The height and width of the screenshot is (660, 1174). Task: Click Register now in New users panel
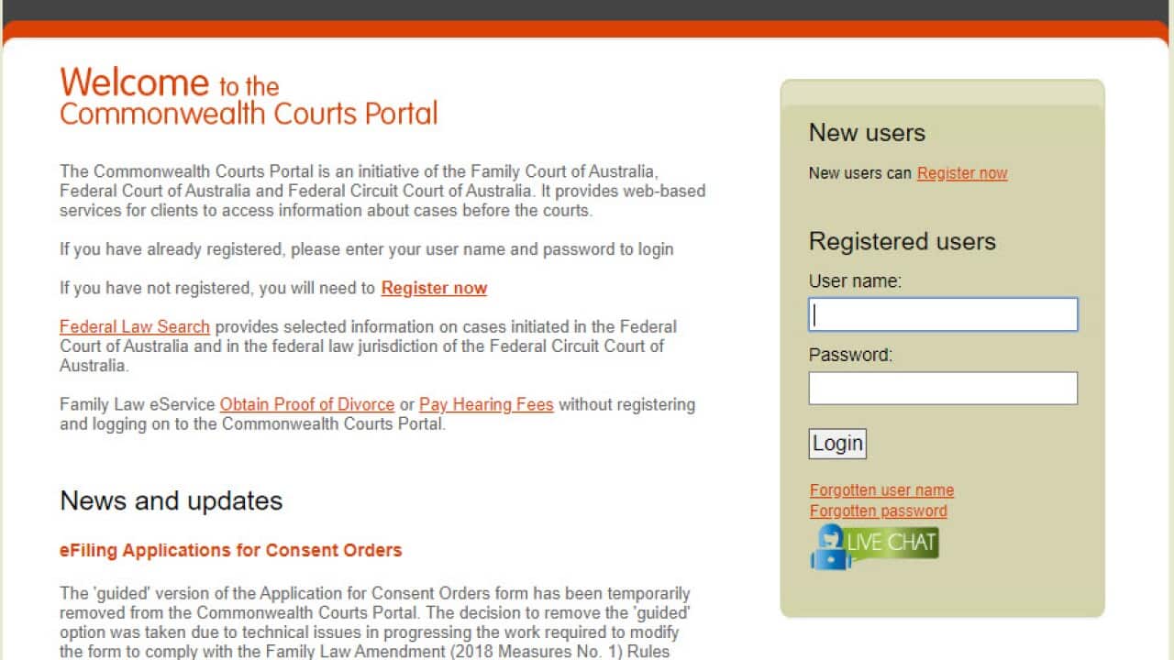961,173
